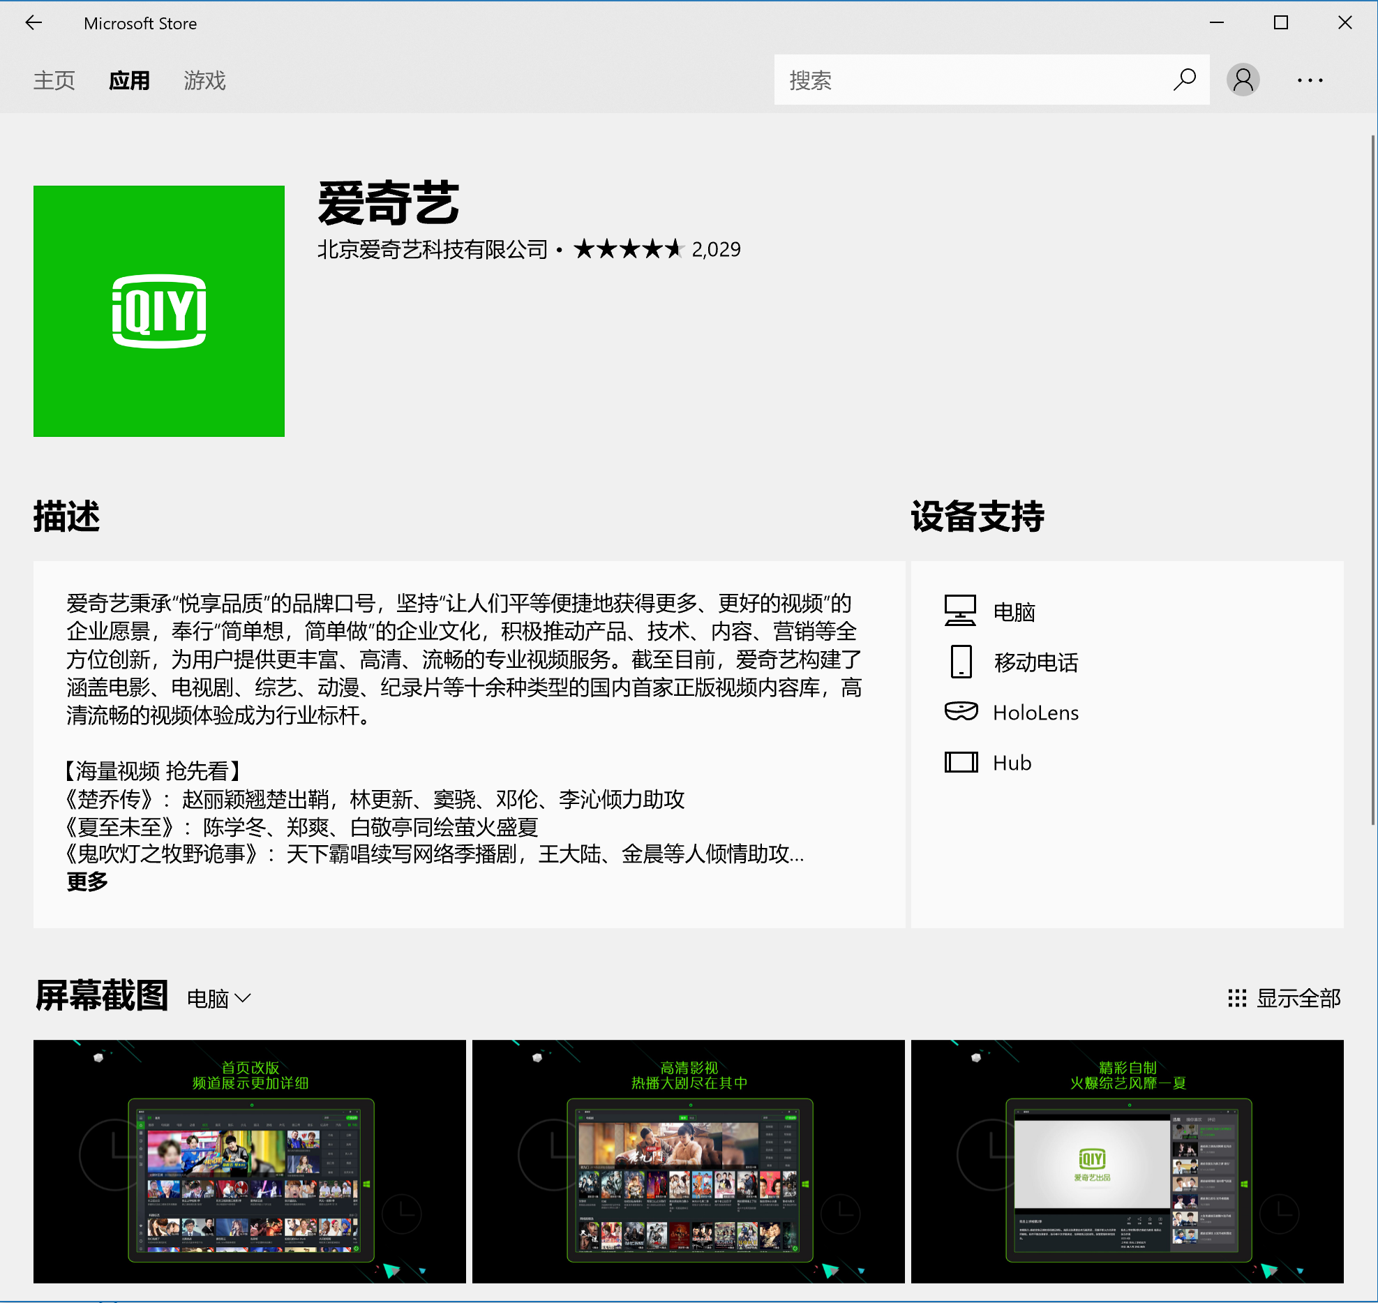This screenshot has width=1378, height=1303.
Task: Open the 电脑 screenshot device dropdown
Action: 218,999
